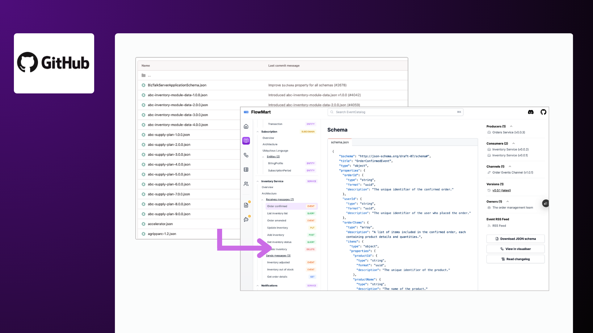
Task: Open the GitHub icon in FlowMart header
Action: tap(543, 112)
